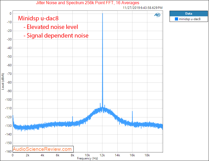This screenshot has width=209, height=161.
Task: Click the 'Level (dBrA)' y-axis label
Action: click(x=3, y=81)
